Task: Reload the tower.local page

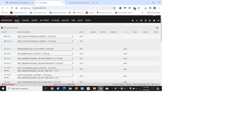Action: 12,8
